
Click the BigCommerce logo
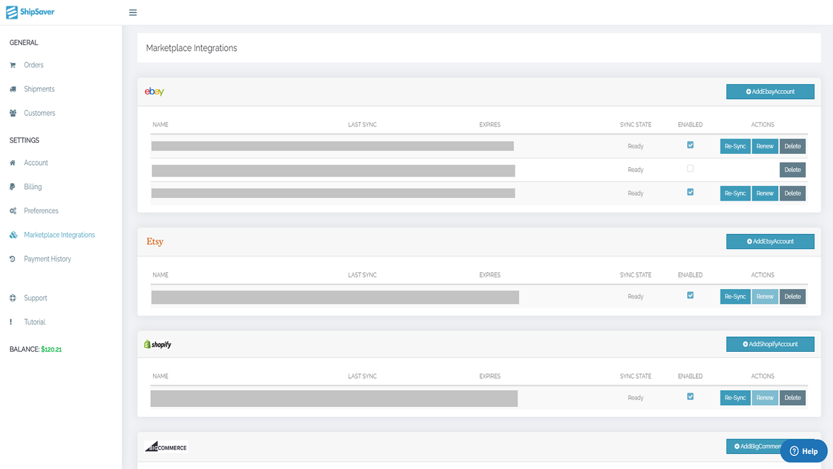pos(166,447)
